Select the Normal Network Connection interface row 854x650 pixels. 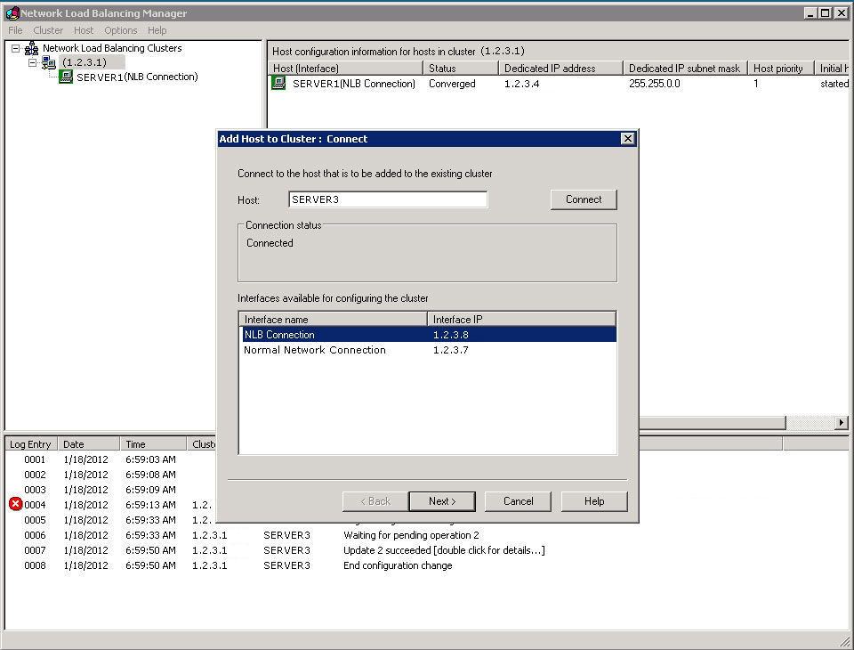(428, 350)
